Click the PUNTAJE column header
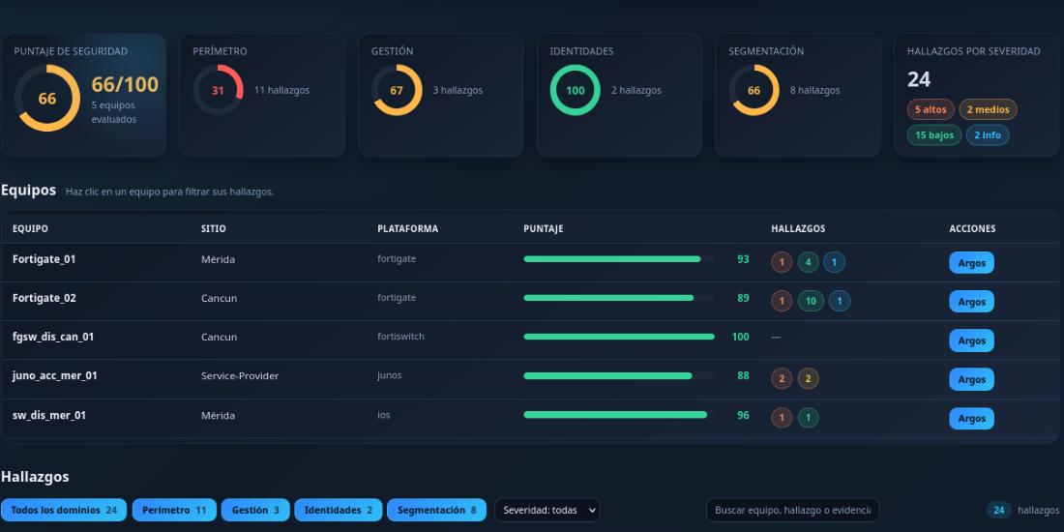The width and height of the screenshot is (1064, 532). coord(544,228)
